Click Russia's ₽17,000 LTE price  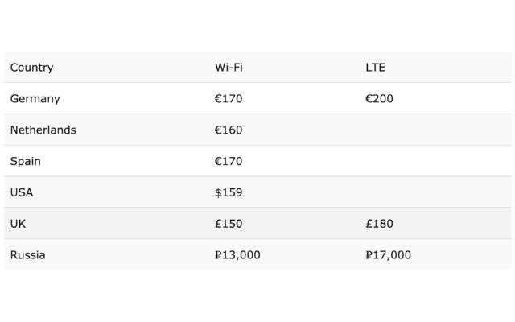click(x=388, y=255)
